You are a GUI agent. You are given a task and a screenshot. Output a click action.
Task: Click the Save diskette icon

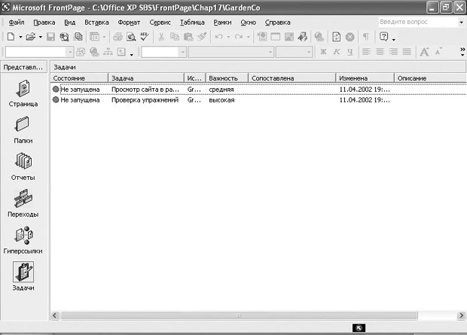[50, 37]
